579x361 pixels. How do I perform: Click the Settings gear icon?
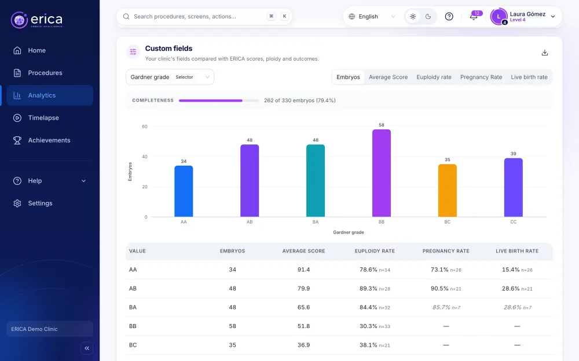click(17, 203)
